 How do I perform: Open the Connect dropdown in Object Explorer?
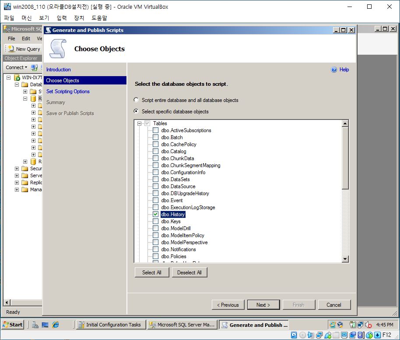tap(16, 67)
